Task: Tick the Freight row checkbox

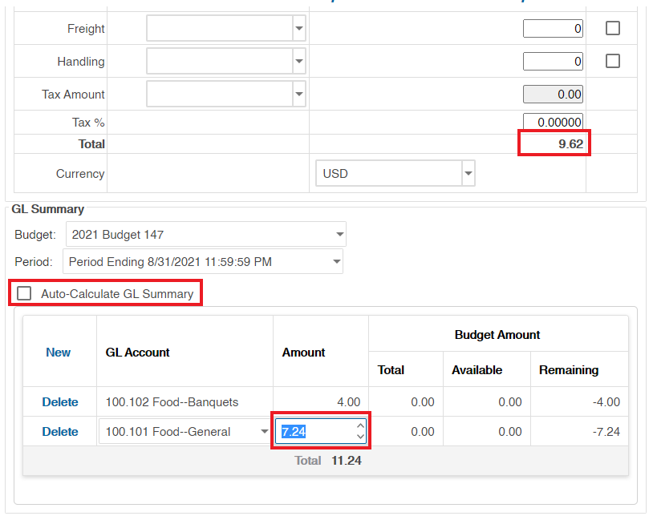Action: [x=613, y=28]
